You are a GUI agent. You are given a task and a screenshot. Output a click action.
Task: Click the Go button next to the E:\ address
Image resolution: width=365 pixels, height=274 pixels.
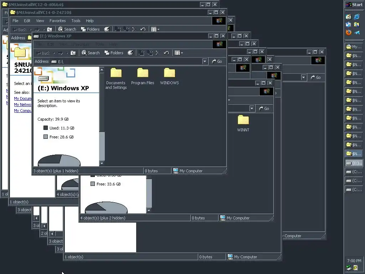[x=217, y=61]
